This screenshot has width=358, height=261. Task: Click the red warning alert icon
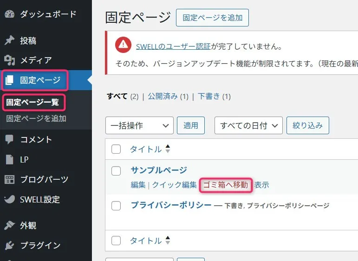click(x=123, y=44)
